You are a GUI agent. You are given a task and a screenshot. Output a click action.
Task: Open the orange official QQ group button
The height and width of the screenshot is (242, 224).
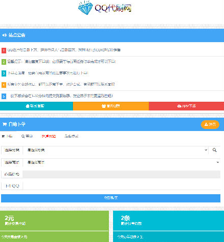111,106
